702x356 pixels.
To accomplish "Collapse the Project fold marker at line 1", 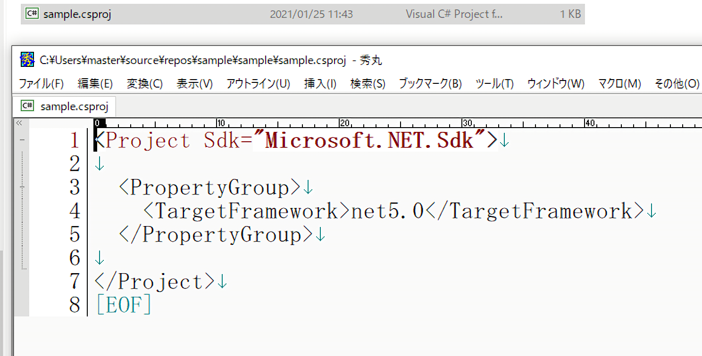I will click(x=22, y=140).
